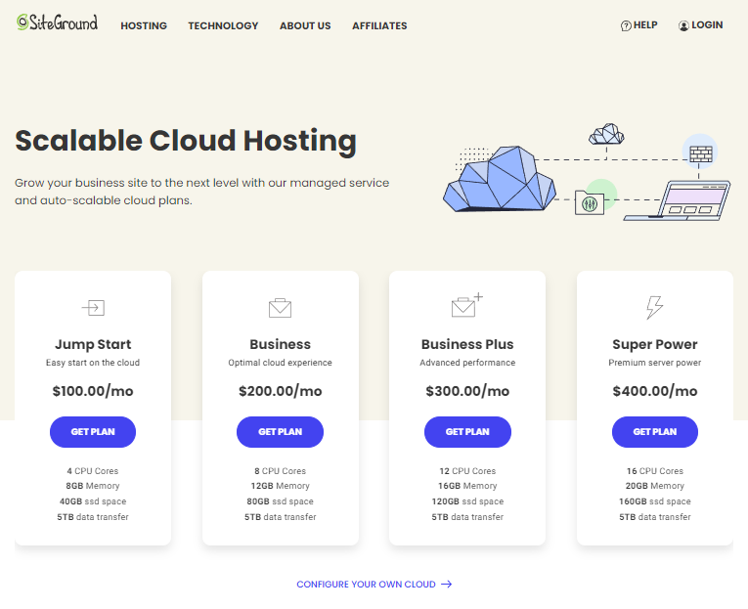
Task: Click '16GB Memory' specification
Action: (467, 486)
